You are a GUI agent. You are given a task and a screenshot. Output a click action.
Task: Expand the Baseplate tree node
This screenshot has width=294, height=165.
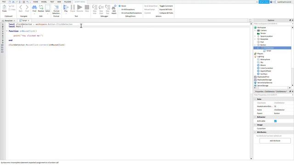coord(255,39)
